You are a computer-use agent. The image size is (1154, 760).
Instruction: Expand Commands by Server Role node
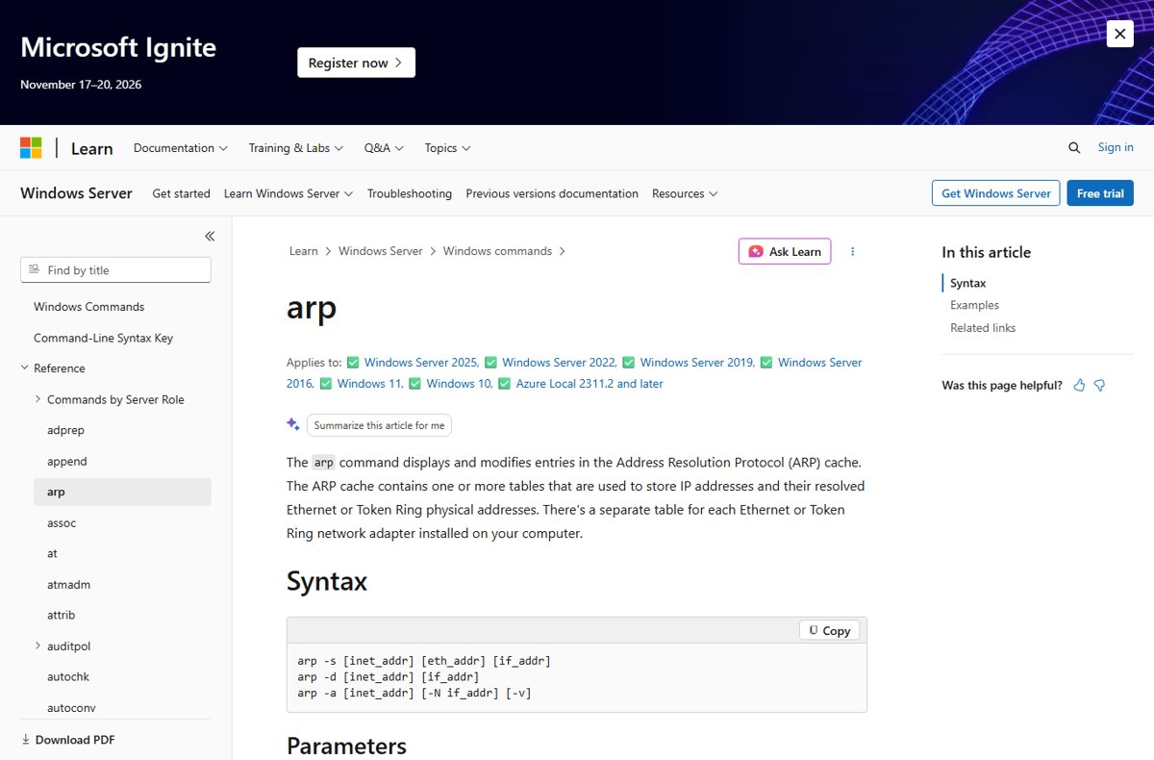coord(38,399)
